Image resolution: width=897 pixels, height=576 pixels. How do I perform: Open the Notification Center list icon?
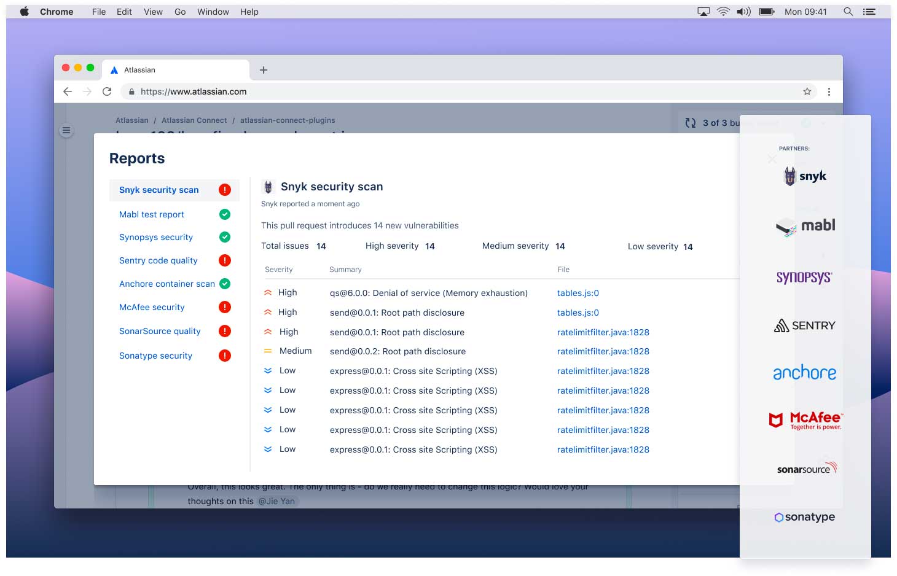[869, 12]
